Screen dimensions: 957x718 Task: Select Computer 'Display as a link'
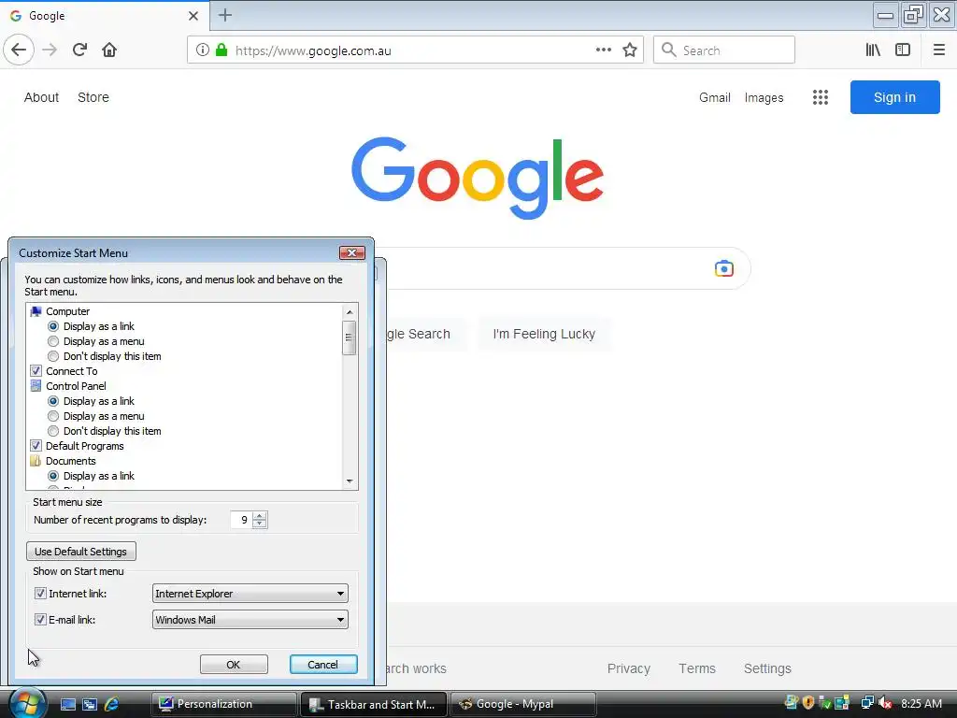[x=53, y=326]
